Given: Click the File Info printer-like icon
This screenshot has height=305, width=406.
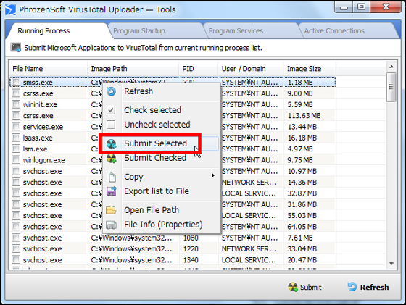Looking at the screenshot, I should pyautogui.click(x=112, y=225).
